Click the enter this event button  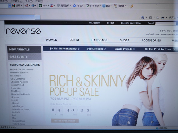(x=65, y=121)
